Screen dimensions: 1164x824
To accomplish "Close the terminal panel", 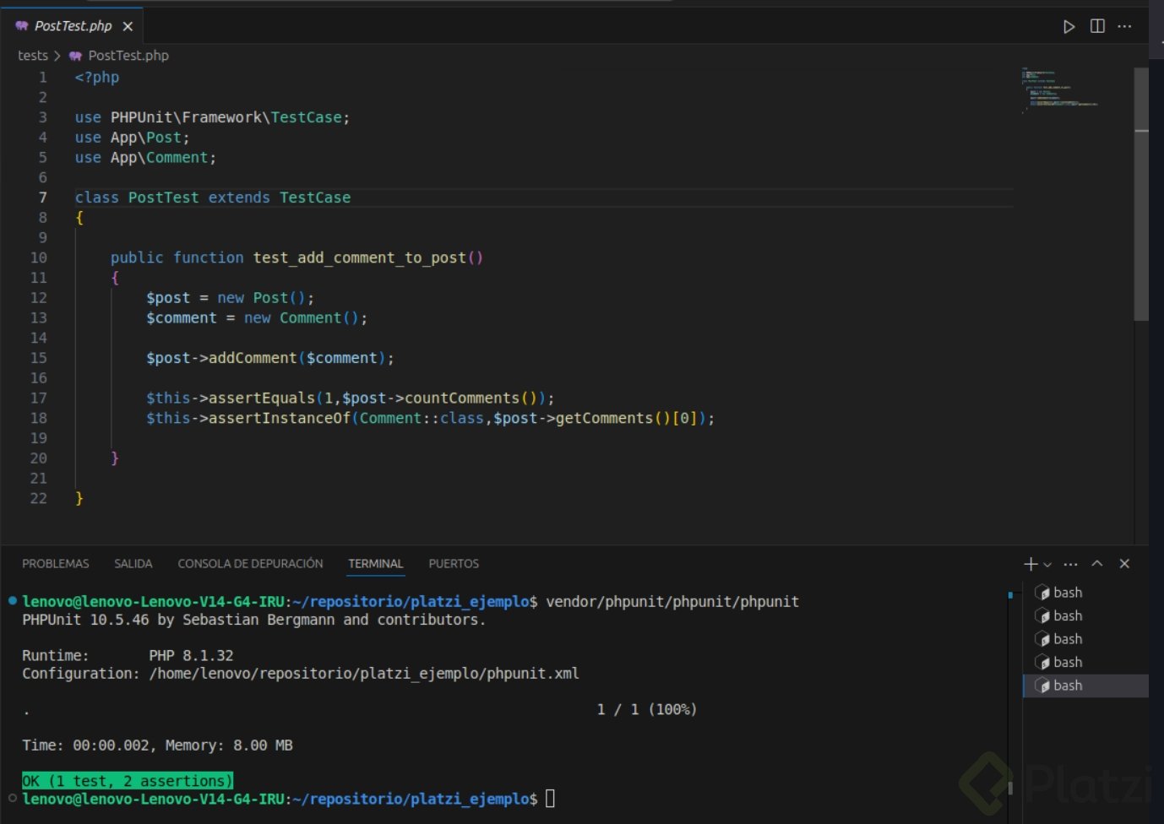I will 1124,563.
